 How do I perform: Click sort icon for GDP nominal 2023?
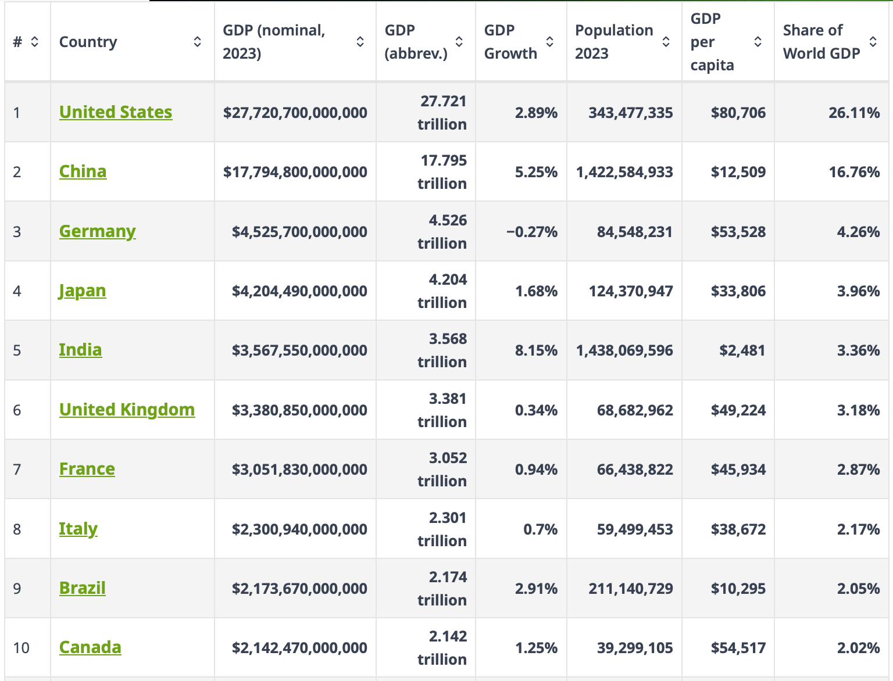360,42
